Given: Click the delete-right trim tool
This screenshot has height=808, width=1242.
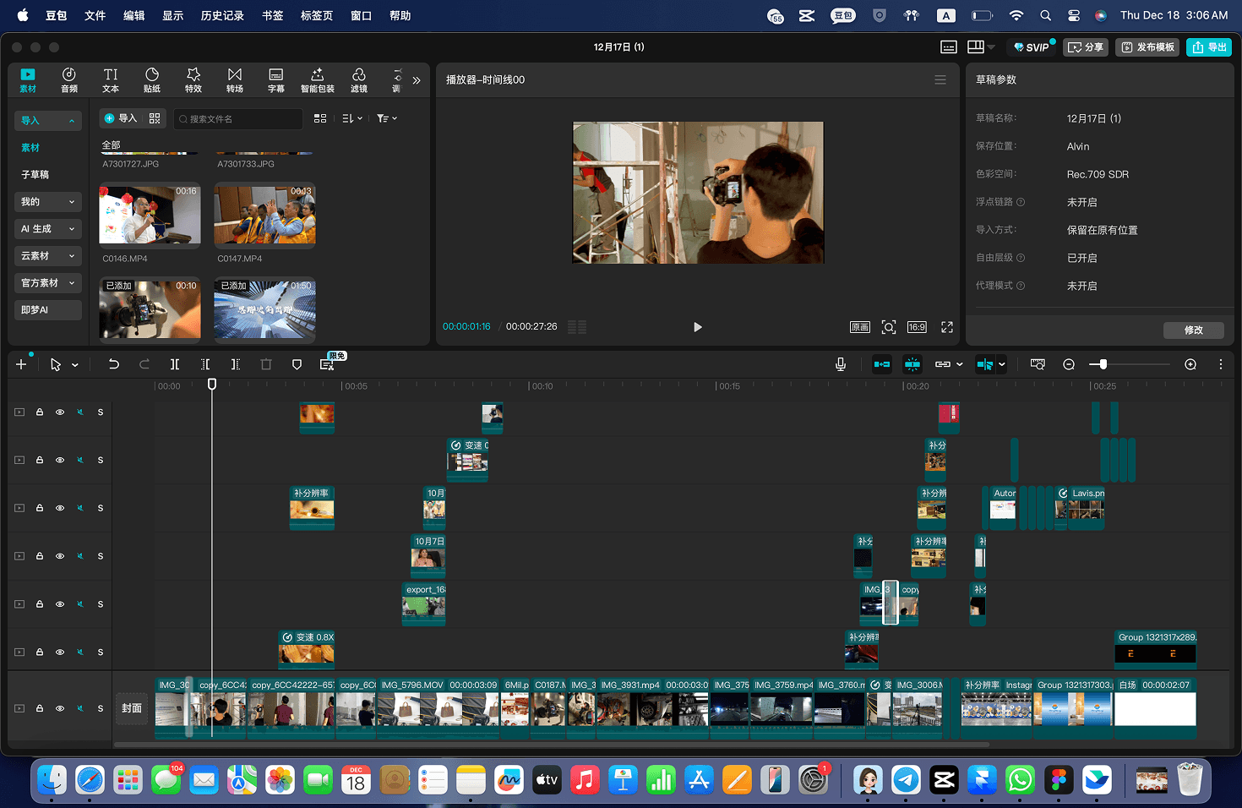Looking at the screenshot, I should [236, 364].
